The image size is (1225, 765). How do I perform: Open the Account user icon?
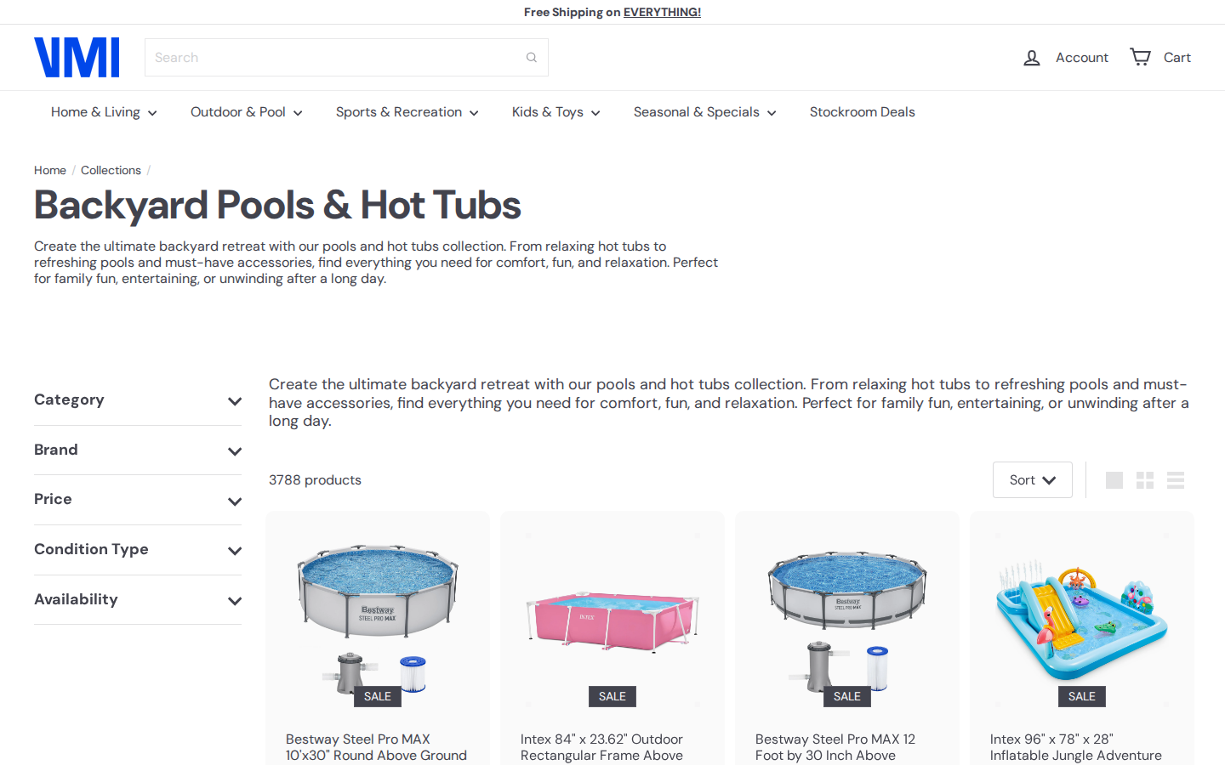1032,58
